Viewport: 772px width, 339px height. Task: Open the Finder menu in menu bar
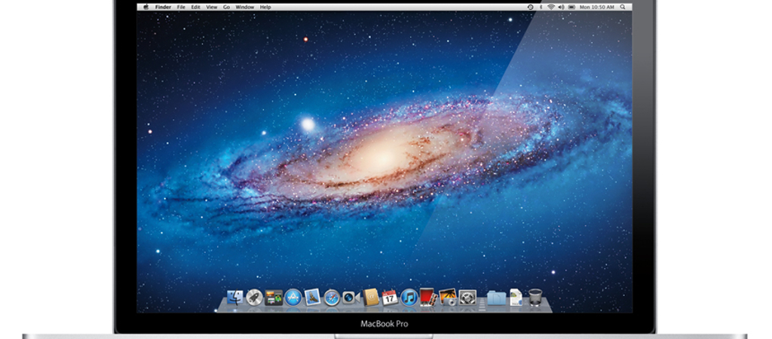pos(163,7)
